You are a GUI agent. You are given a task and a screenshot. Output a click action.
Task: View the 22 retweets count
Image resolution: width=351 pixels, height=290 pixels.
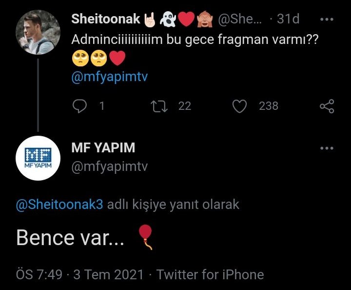pyautogui.click(x=185, y=106)
